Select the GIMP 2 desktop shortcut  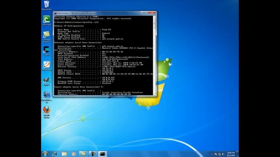click(46, 82)
